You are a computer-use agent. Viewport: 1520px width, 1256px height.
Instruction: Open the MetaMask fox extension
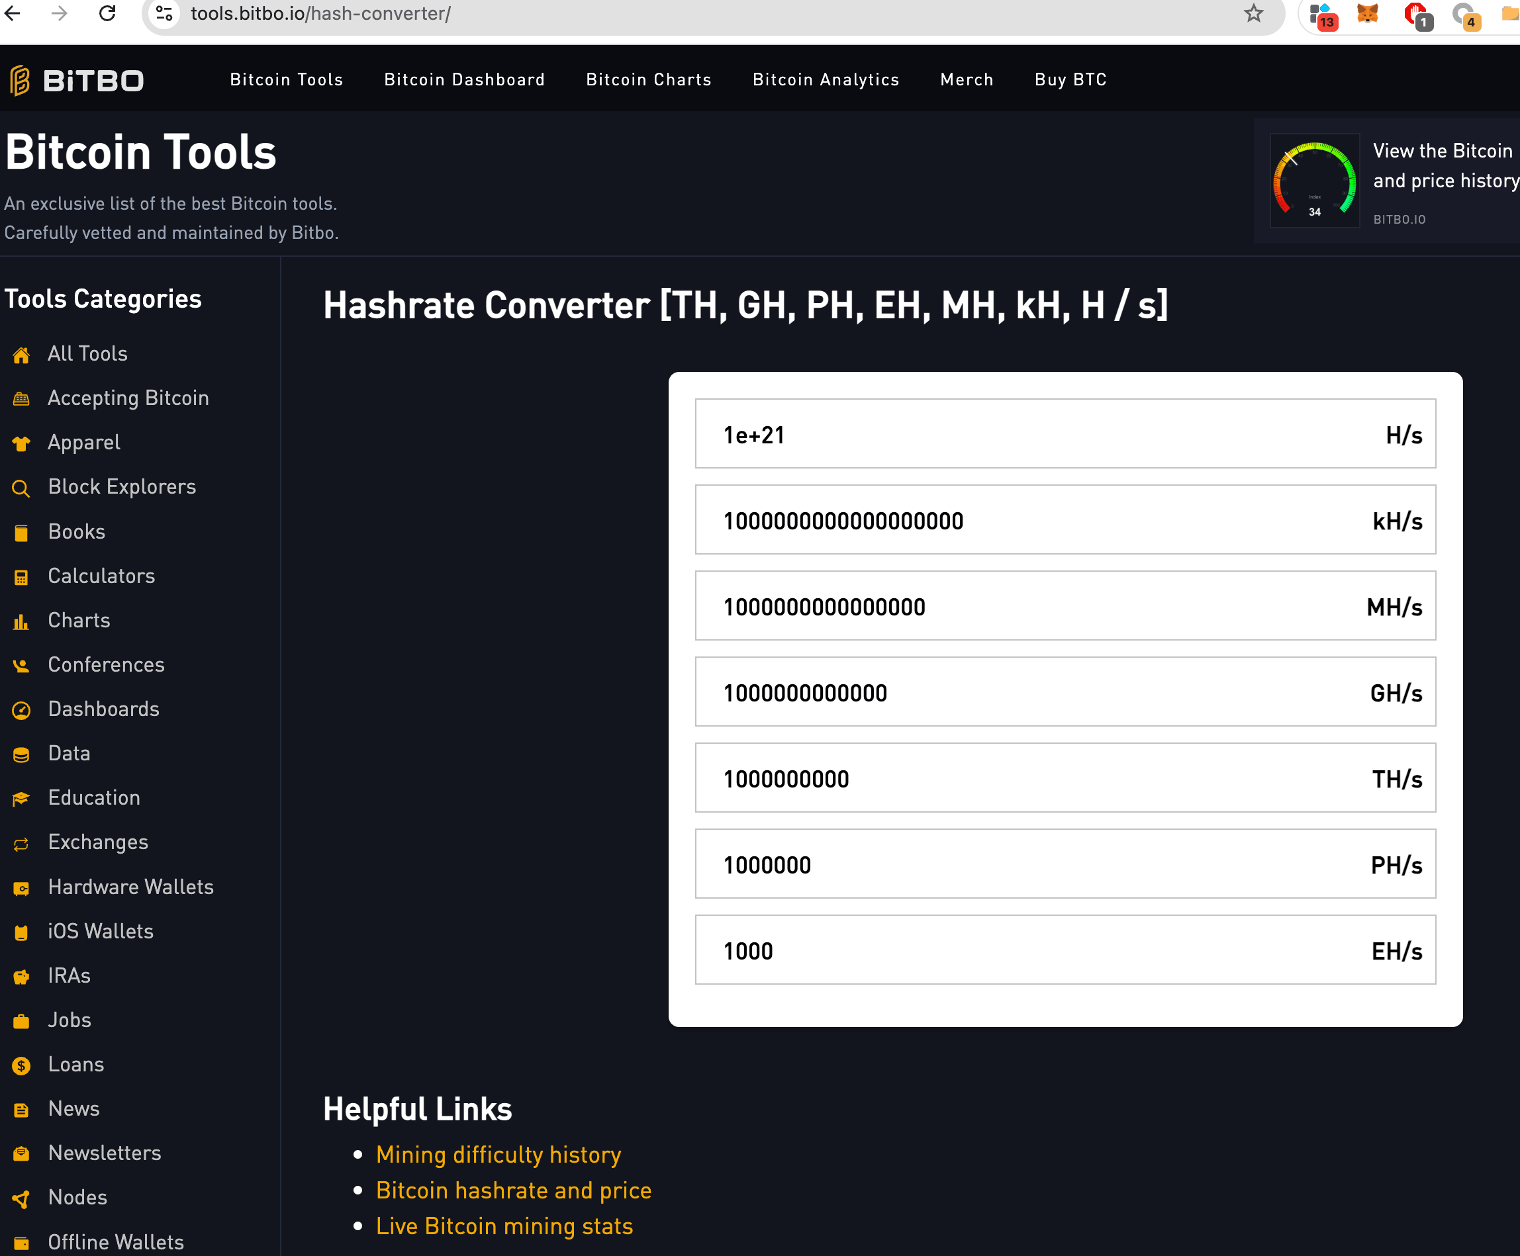click(1367, 14)
